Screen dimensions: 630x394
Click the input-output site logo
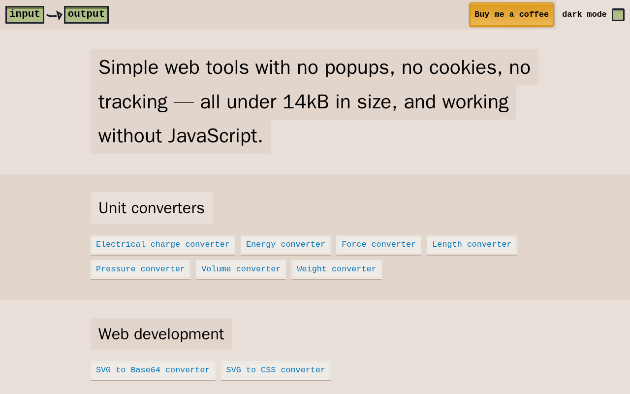tap(57, 15)
